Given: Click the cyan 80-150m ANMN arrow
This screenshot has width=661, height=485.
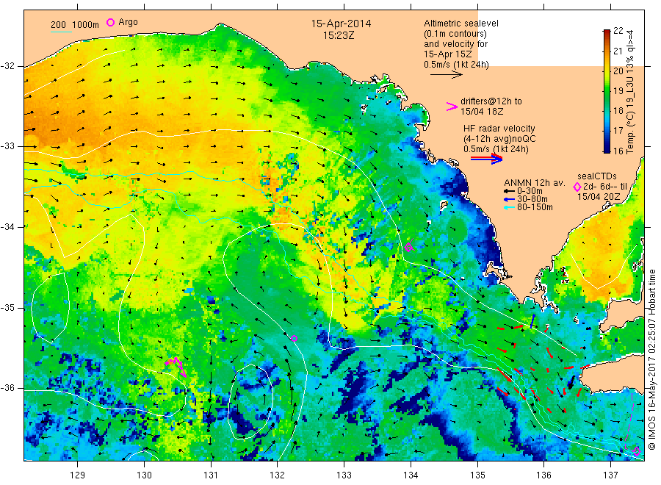Looking at the screenshot, I should (x=509, y=207).
